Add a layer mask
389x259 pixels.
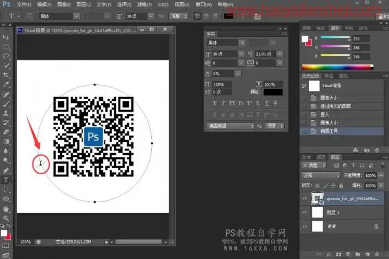(338, 254)
